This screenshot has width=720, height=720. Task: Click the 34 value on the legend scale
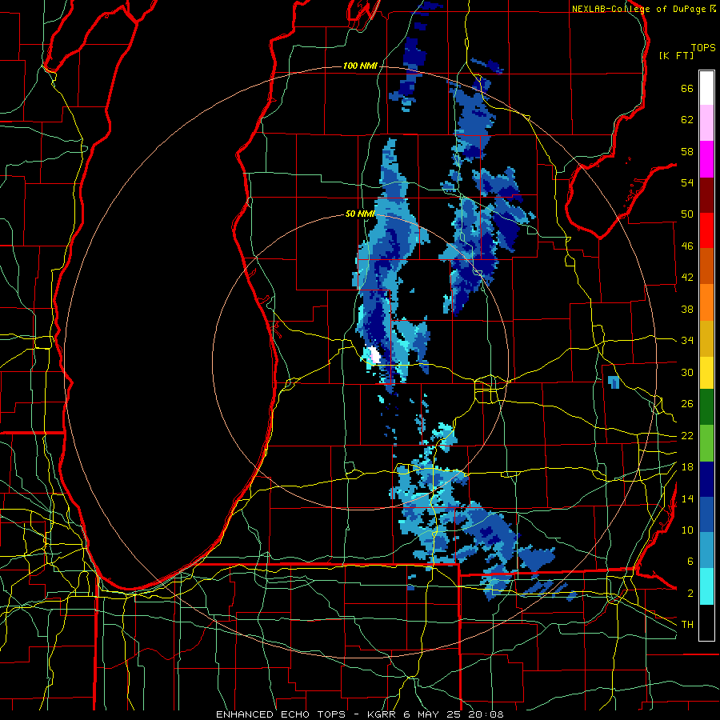point(687,341)
